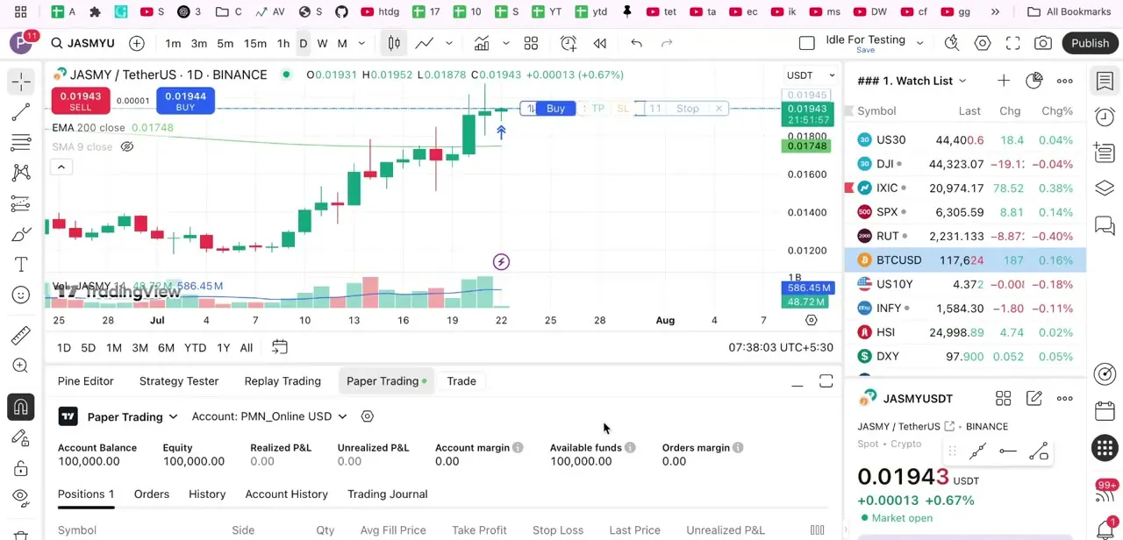
Task: Click the red SELL 0.01943 button
Action: coord(80,102)
